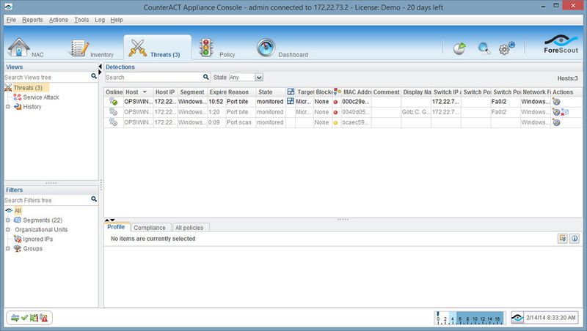Expand the History tree node
This screenshot has height=331, width=587.
click(x=8, y=107)
